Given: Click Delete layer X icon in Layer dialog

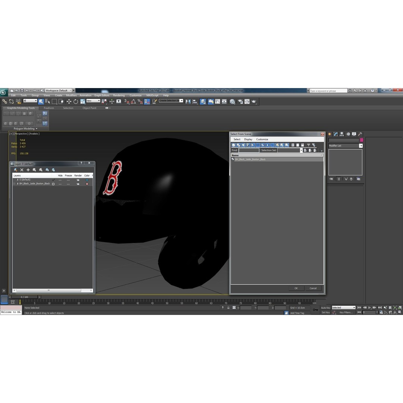Looking at the screenshot, I should click(22, 170).
